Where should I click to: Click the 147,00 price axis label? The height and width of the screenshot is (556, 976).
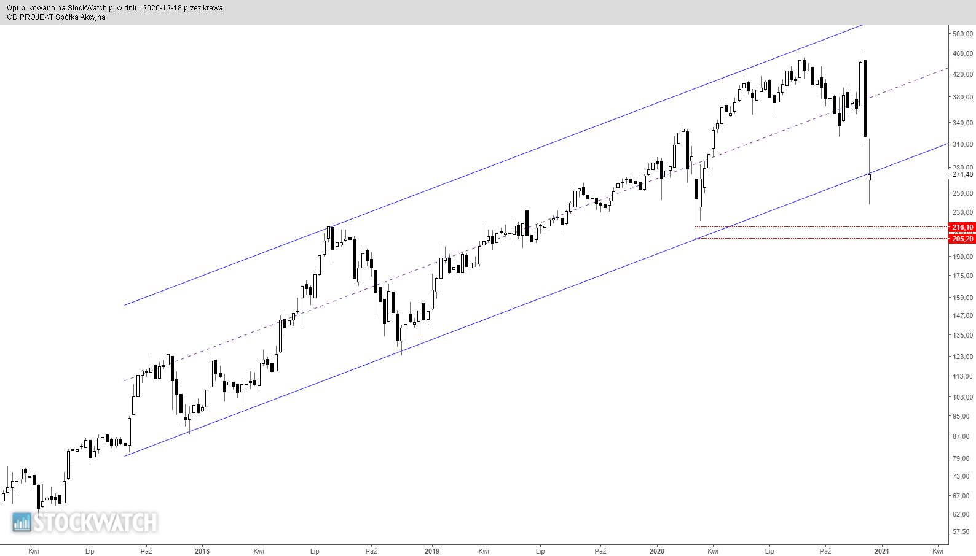(x=962, y=315)
